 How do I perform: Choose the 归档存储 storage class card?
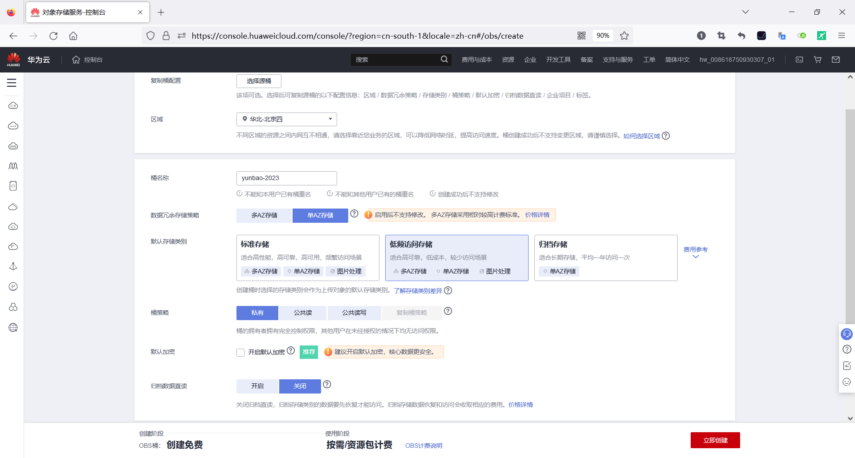click(606, 258)
